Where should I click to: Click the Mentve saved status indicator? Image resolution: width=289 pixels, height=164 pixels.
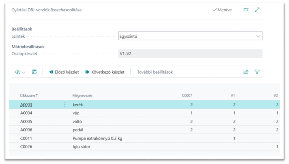[222, 10]
